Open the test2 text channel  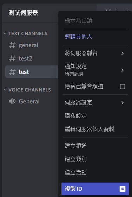tap(32, 58)
